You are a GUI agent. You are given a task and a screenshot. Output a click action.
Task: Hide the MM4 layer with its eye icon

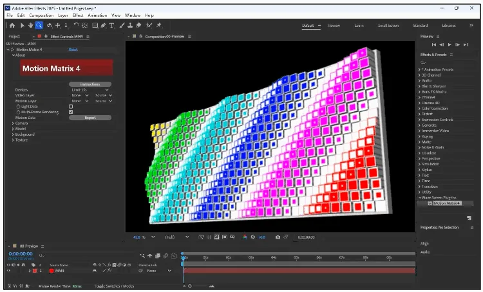8,271
